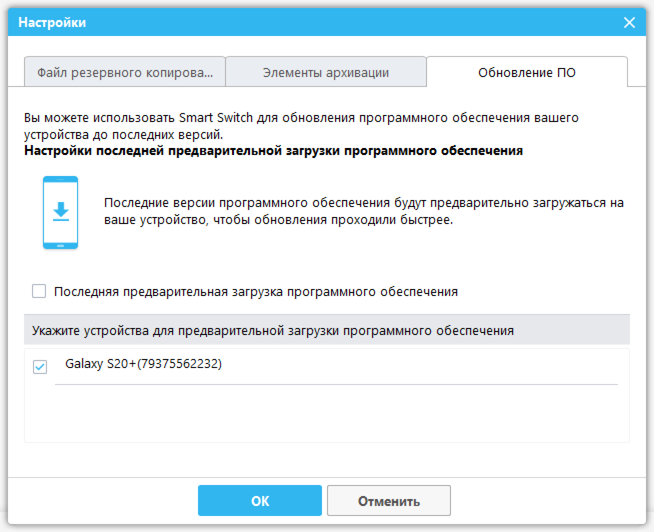
Task: Click the separator line under Galaxy S20+
Action: coord(336,384)
